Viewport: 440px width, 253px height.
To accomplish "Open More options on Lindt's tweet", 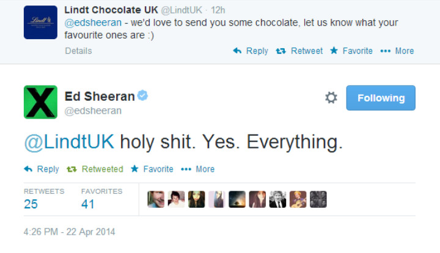I will coord(397,51).
